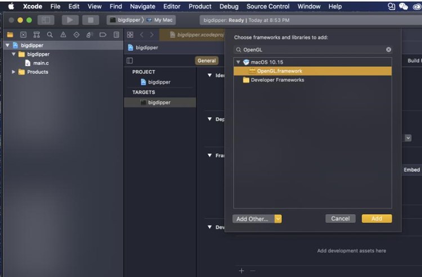Screen dimensions: 422x277
Task: Click the Run (play) button in toolbar
Action: click(x=70, y=20)
